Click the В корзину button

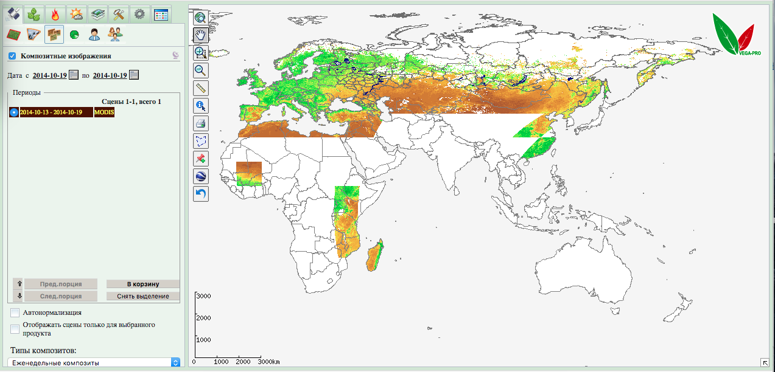click(143, 284)
